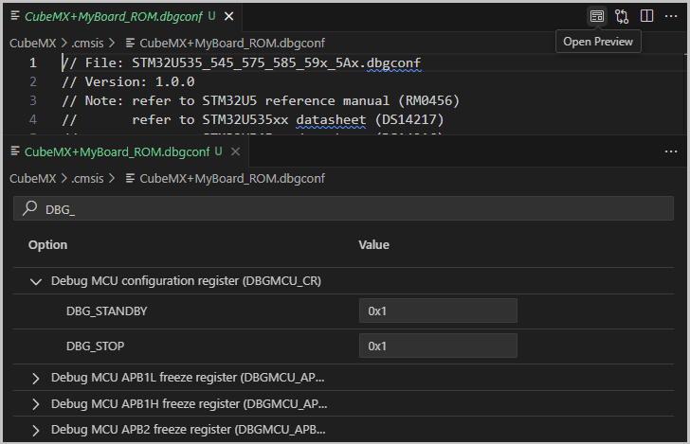Switch to the top italic dbgconf editor tab
Viewport: 690px width, 444px height.
pyautogui.click(x=114, y=16)
